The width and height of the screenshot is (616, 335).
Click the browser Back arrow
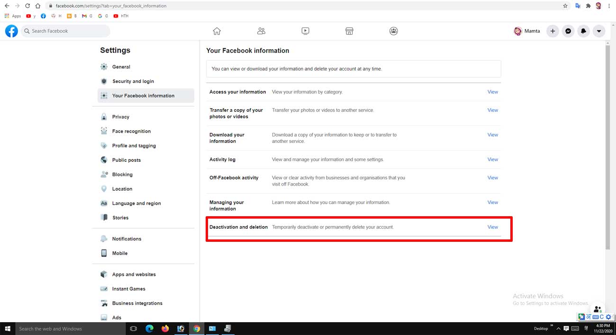click(x=7, y=6)
